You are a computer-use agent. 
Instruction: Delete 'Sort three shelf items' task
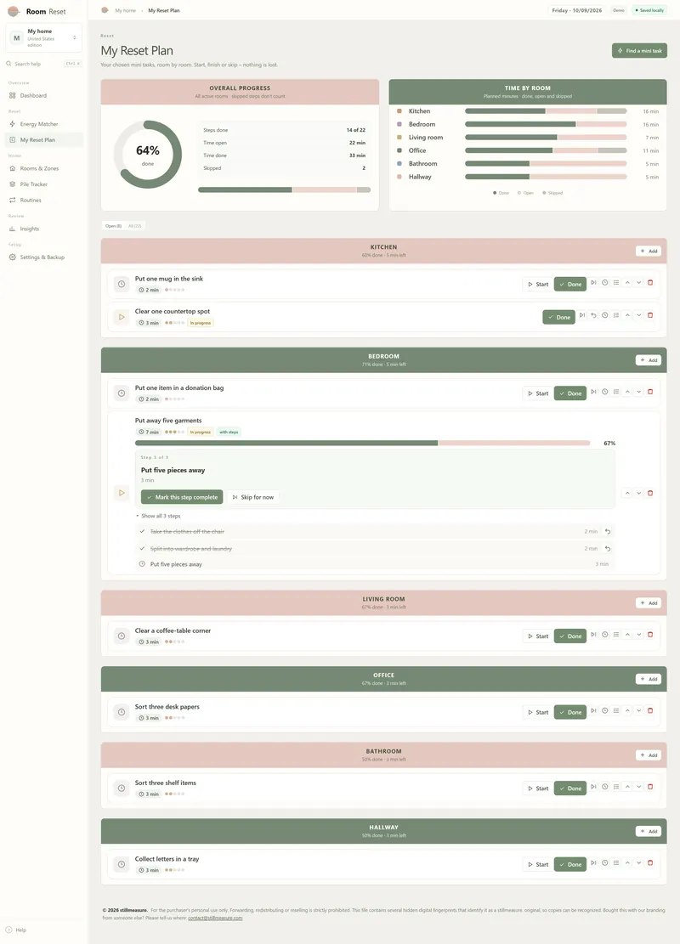(x=650, y=787)
